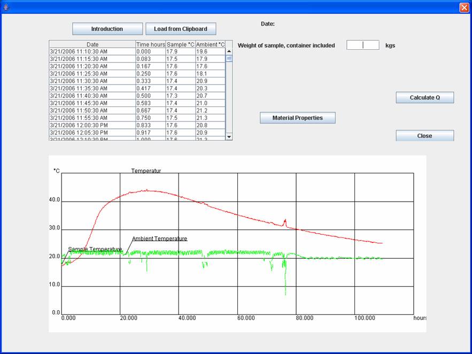Image resolution: width=472 pixels, height=354 pixels.
Task: Select the row 3/21/2006 11:35:30 AM
Action: coord(137,88)
